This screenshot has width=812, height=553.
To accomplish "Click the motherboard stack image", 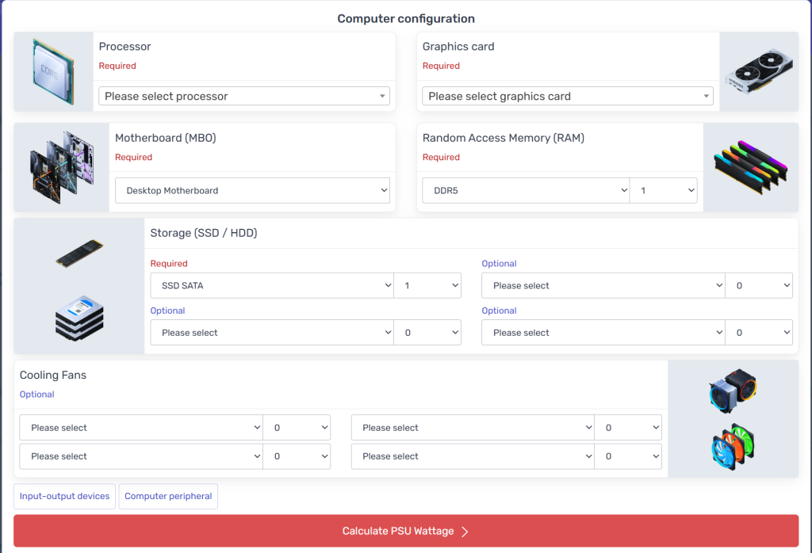I will 62,167.
